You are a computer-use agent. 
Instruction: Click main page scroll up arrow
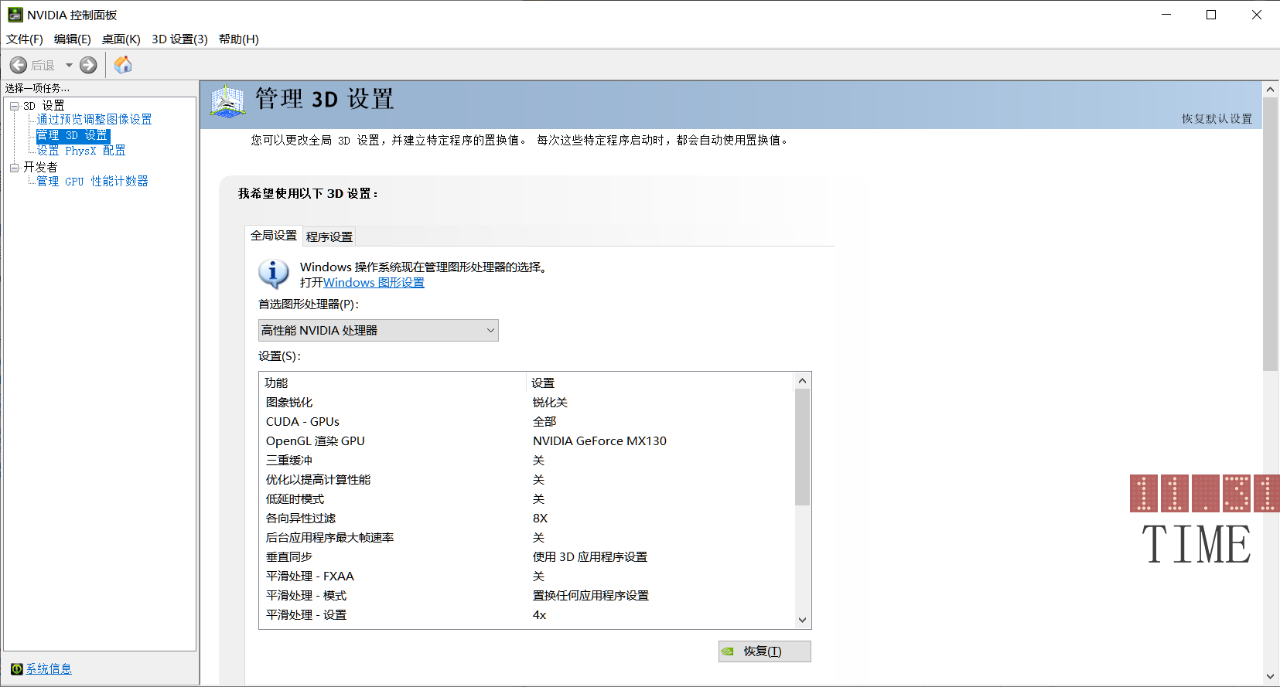1270,90
